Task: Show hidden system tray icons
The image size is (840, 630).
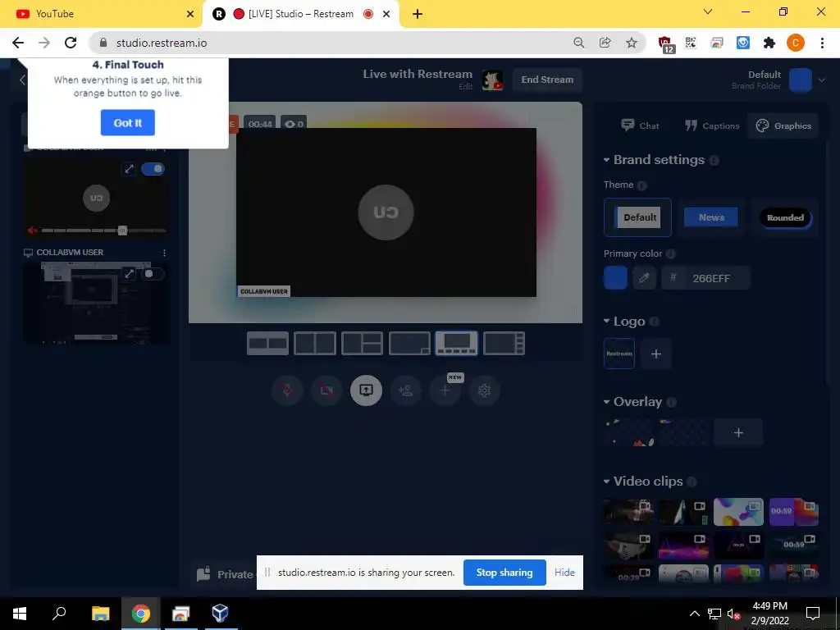Action: click(694, 614)
